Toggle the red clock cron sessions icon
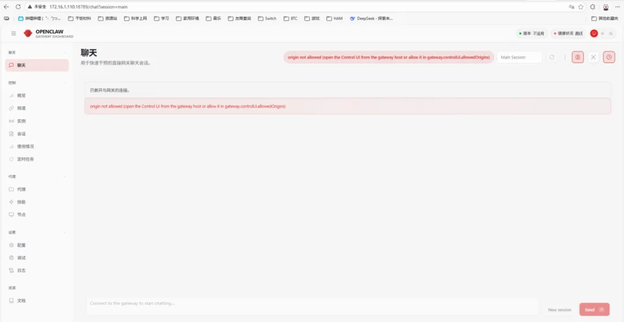This screenshot has width=624, height=322. pyautogui.click(x=609, y=57)
